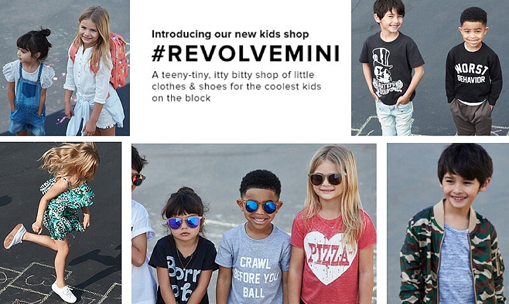The width and height of the screenshot is (509, 304).
Task: Open photo of boy in camo jacket
Action: pyautogui.click(x=448, y=224)
